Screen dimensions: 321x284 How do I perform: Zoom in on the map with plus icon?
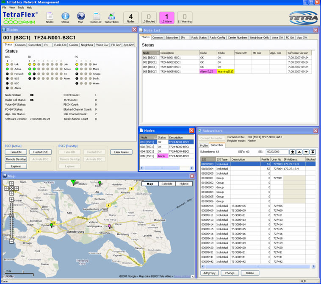pos(11,199)
